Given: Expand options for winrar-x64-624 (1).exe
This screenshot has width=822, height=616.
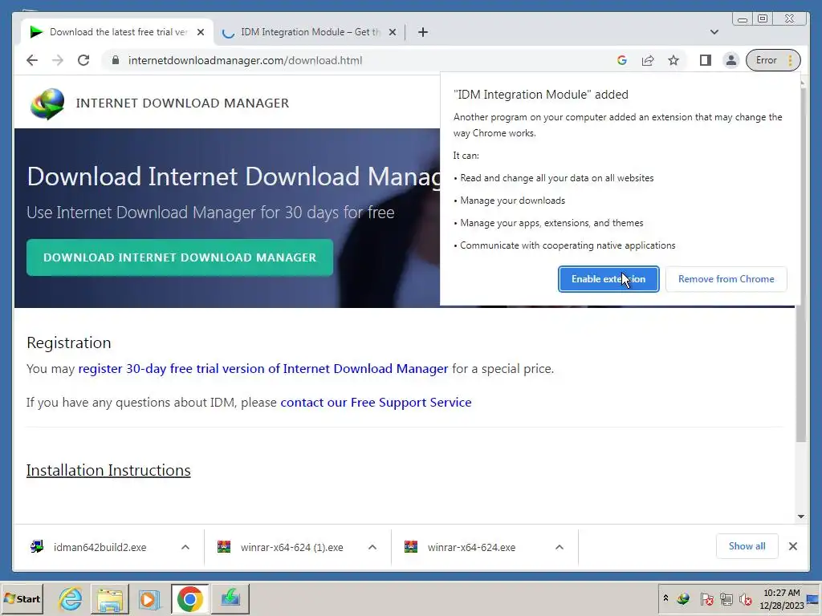Looking at the screenshot, I should point(372,547).
